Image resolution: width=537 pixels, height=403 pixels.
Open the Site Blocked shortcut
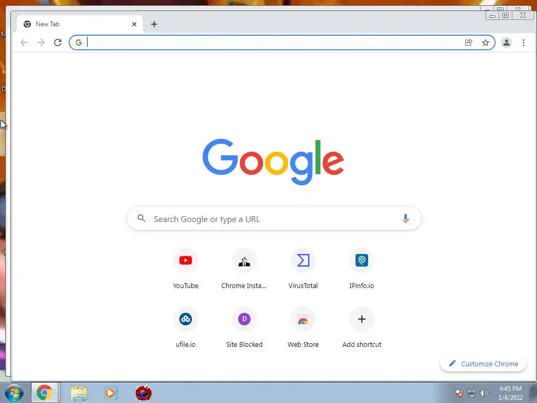click(244, 328)
